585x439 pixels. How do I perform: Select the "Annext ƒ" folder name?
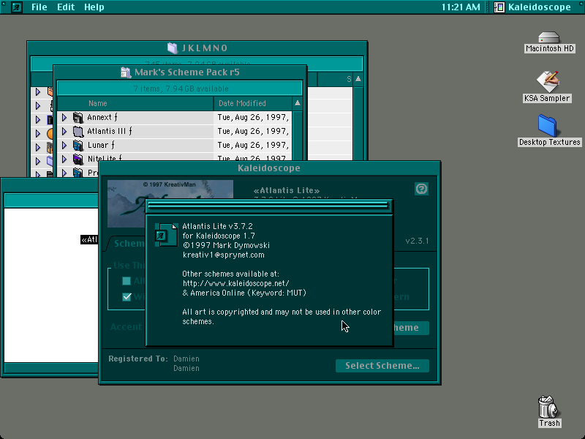coord(102,118)
